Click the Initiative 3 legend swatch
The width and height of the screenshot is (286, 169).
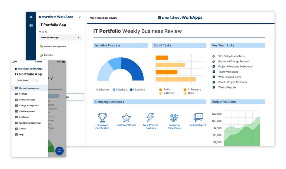coord(131,90)
